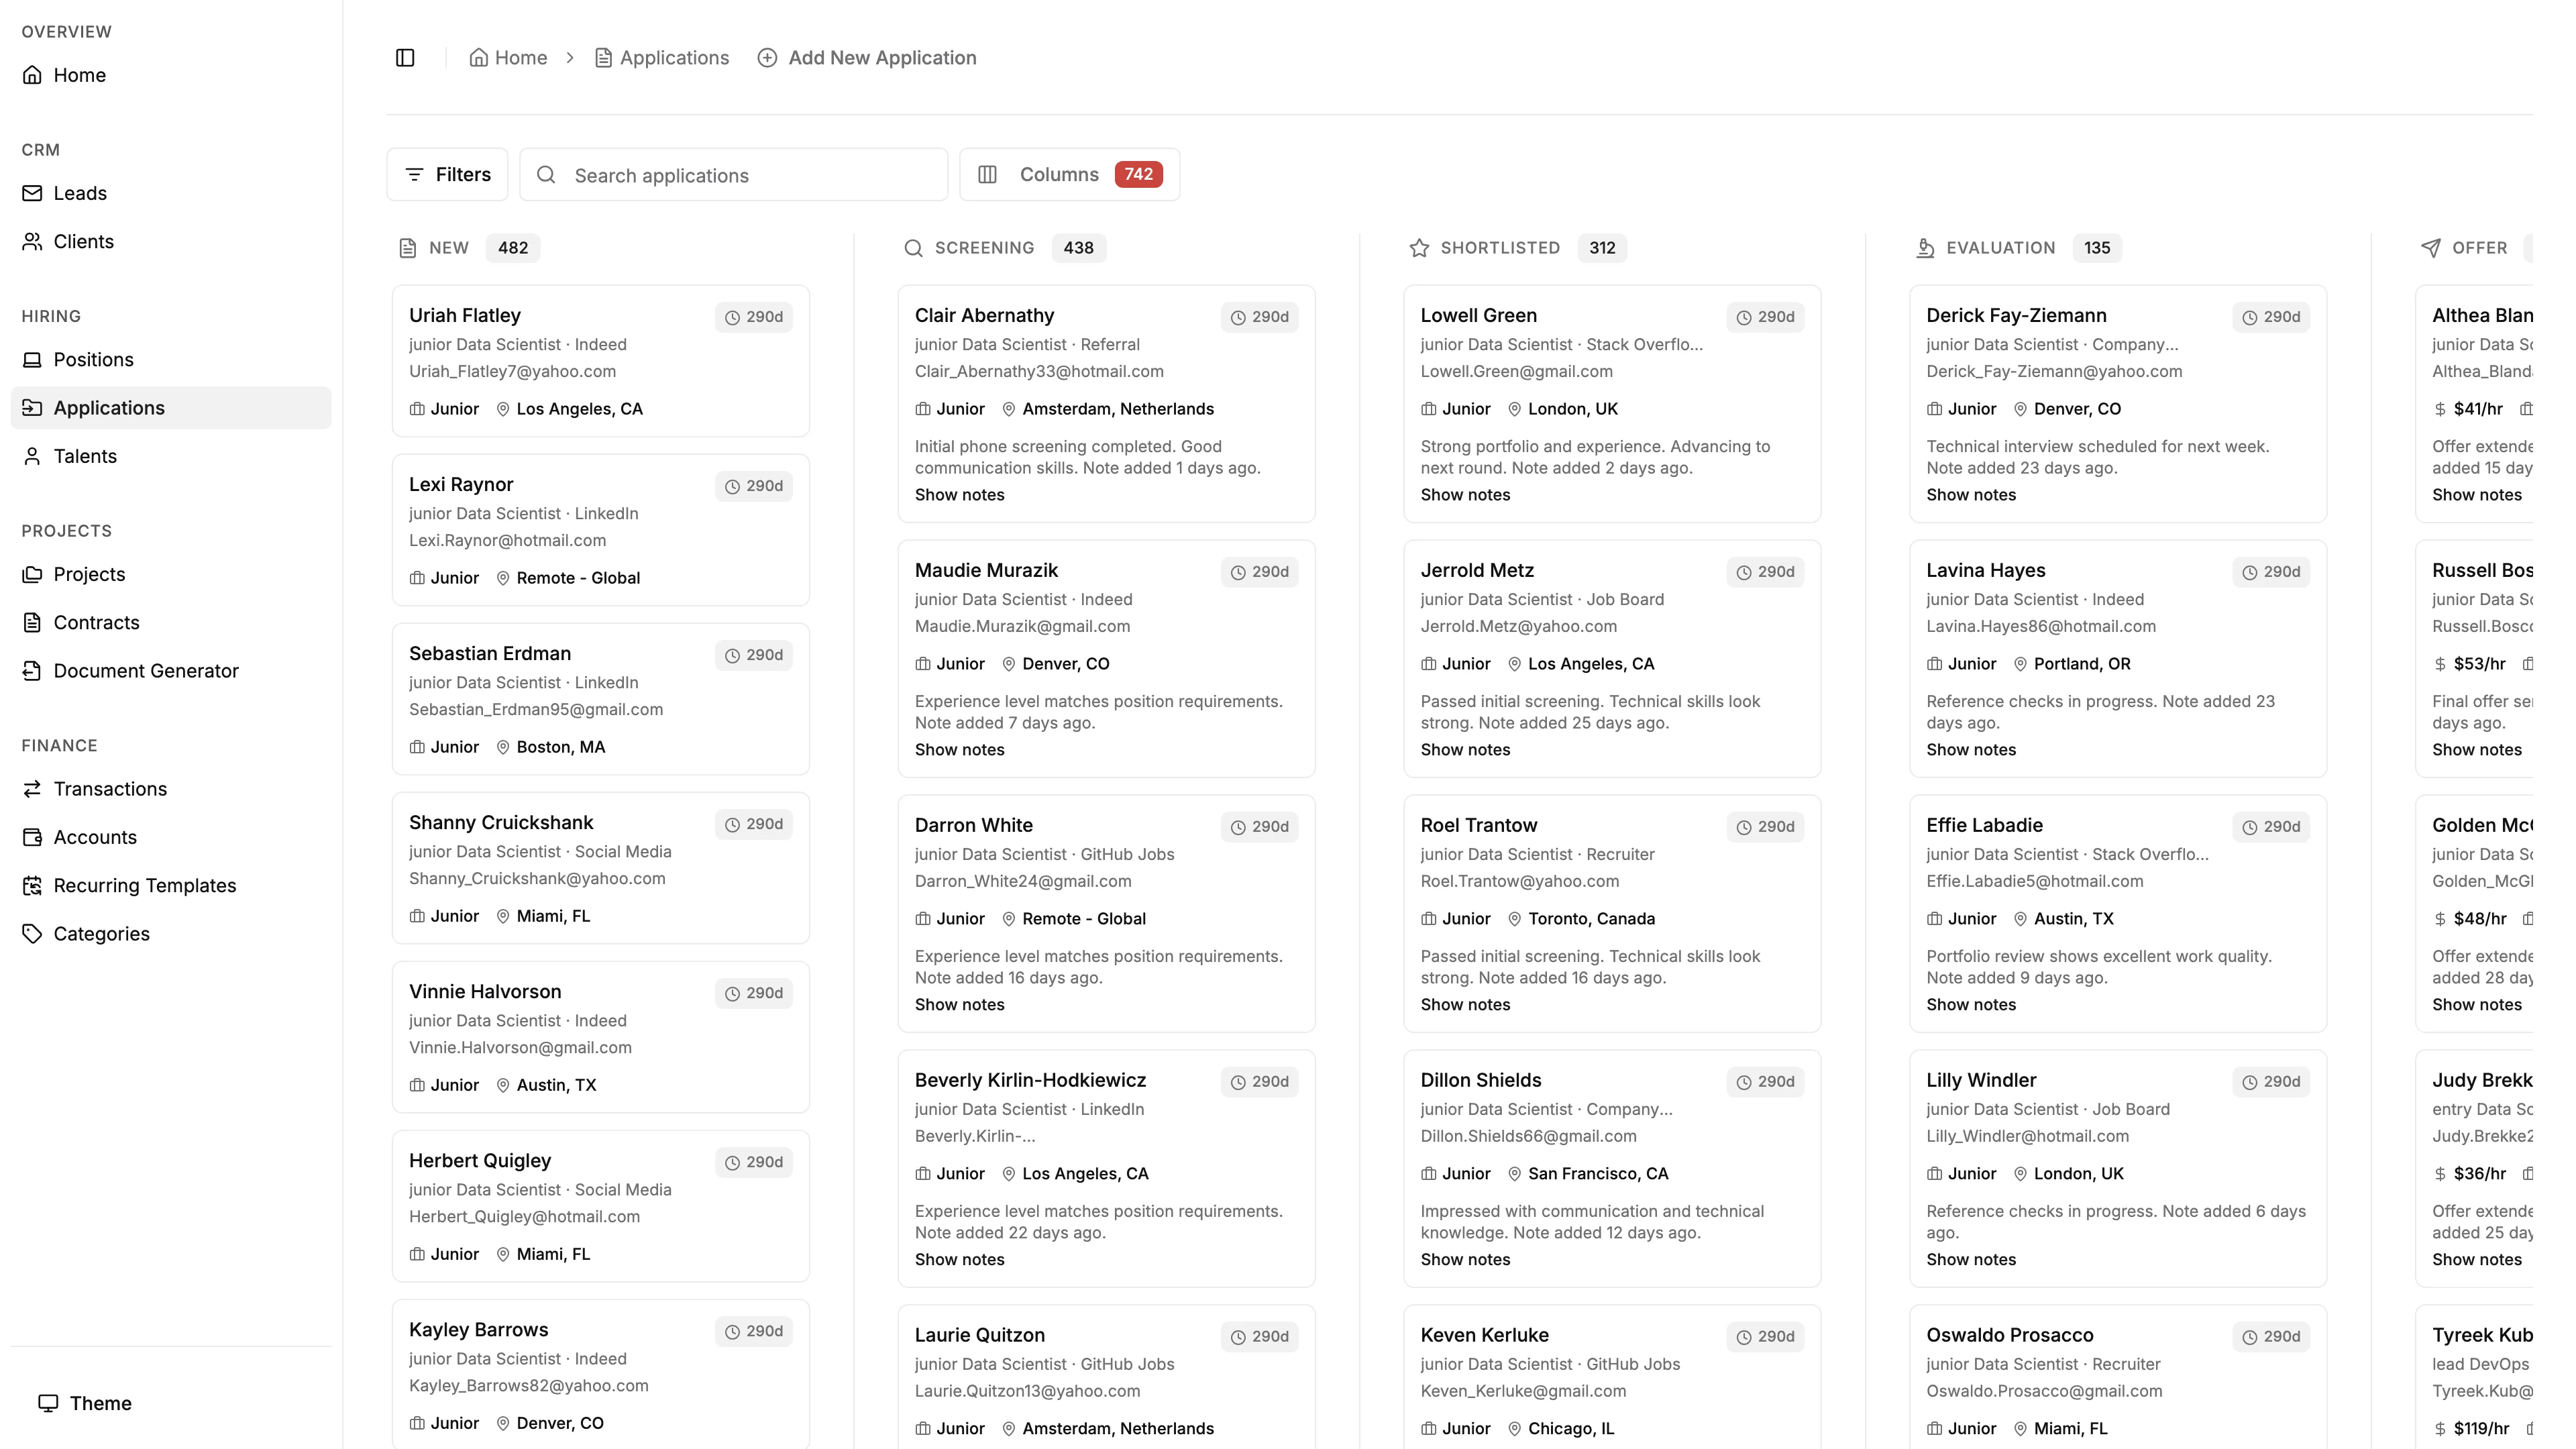Viewport: 2576px width, 1449px height.
Task: Click the Document Generator icon
Action: pyautogui.click(x=33, y=670)
